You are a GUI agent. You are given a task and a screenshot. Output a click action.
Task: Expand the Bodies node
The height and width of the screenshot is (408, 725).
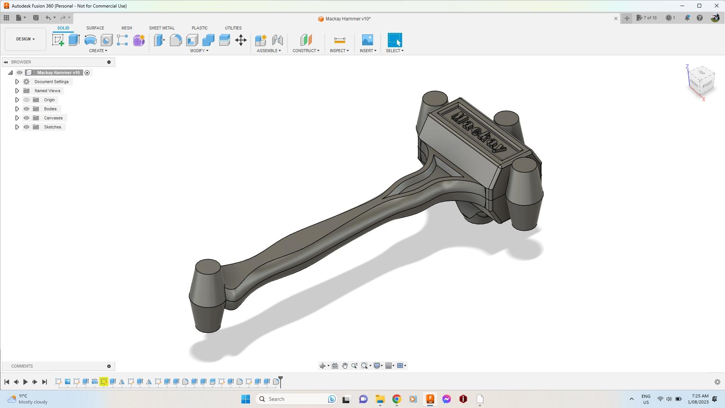[x=17, y=109]
